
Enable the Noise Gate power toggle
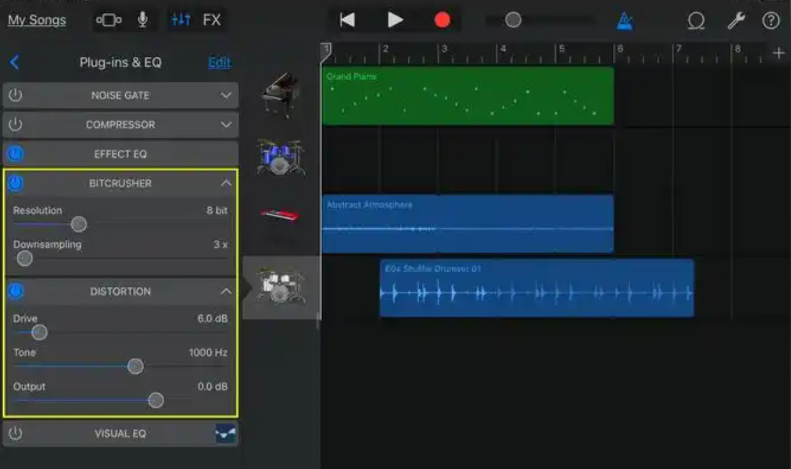15,95
